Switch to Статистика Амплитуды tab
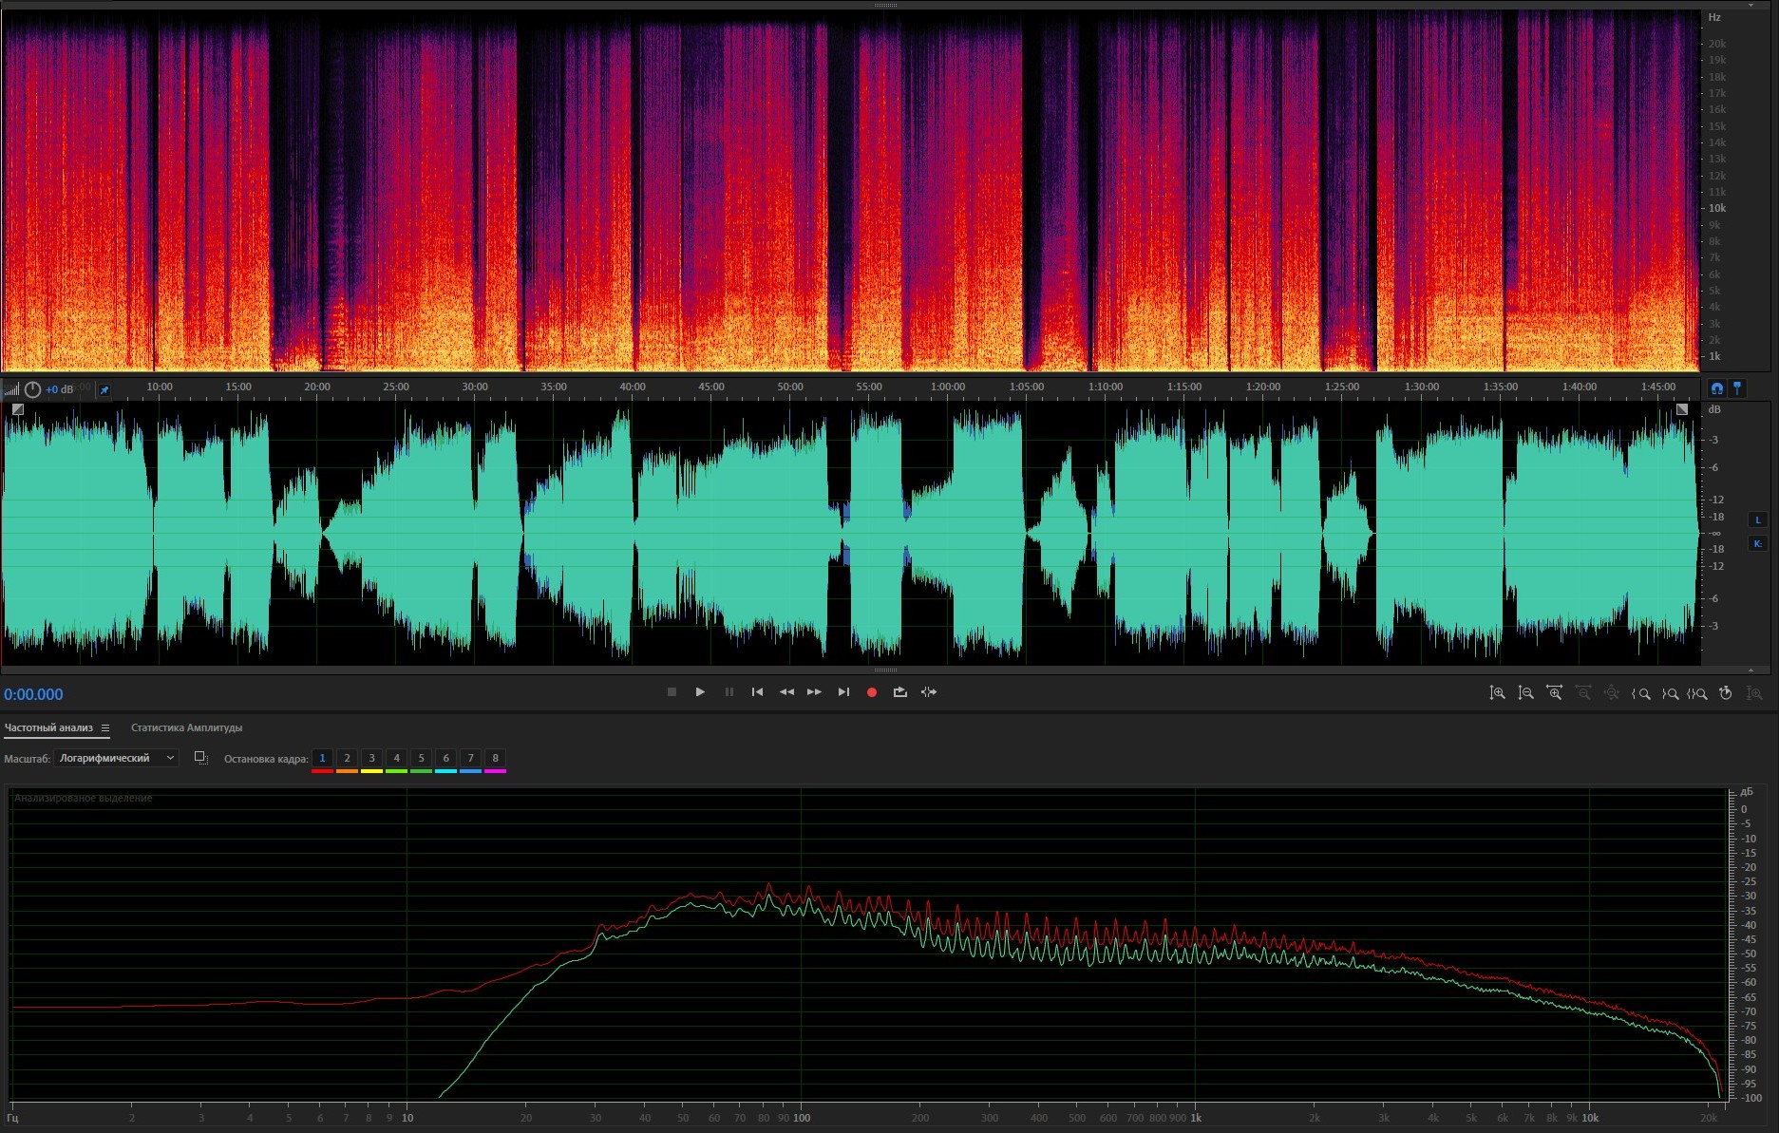1779x1133 pixels. [186, 728]
